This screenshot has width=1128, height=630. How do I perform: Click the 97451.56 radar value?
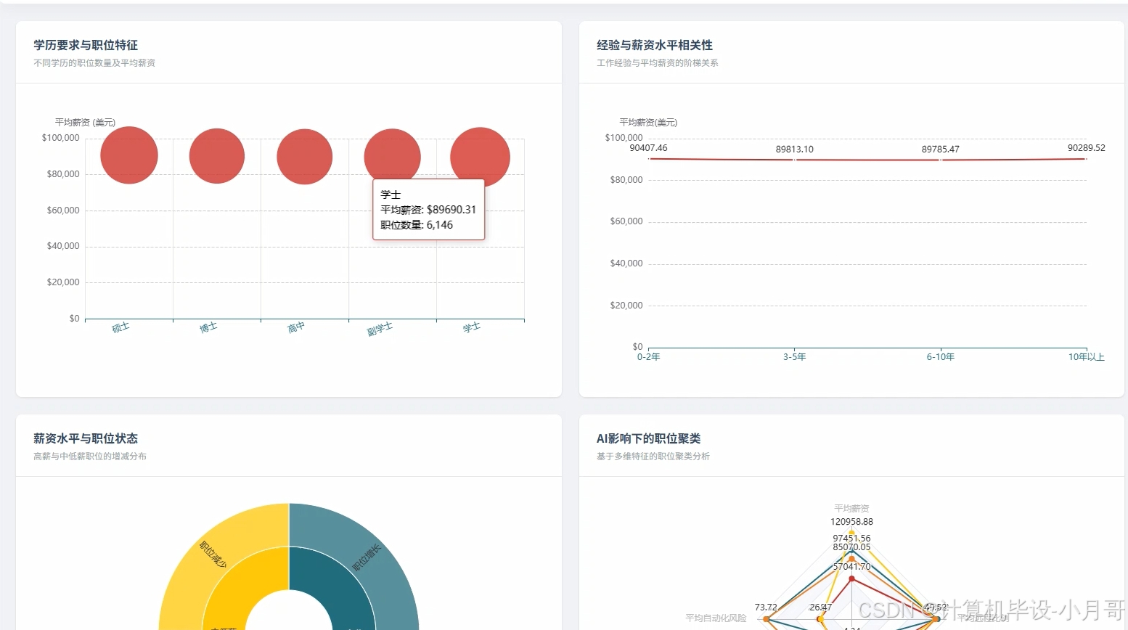[x=852, y=539]
